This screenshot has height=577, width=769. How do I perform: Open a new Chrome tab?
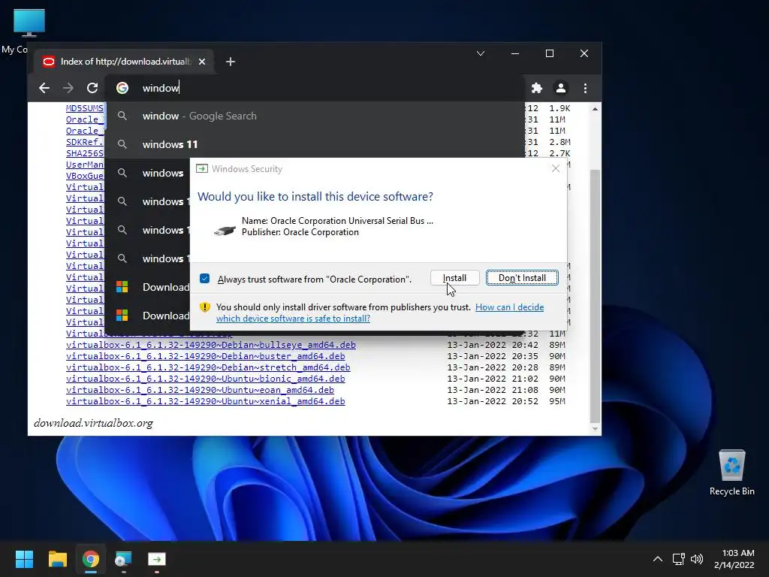point(231,62)
